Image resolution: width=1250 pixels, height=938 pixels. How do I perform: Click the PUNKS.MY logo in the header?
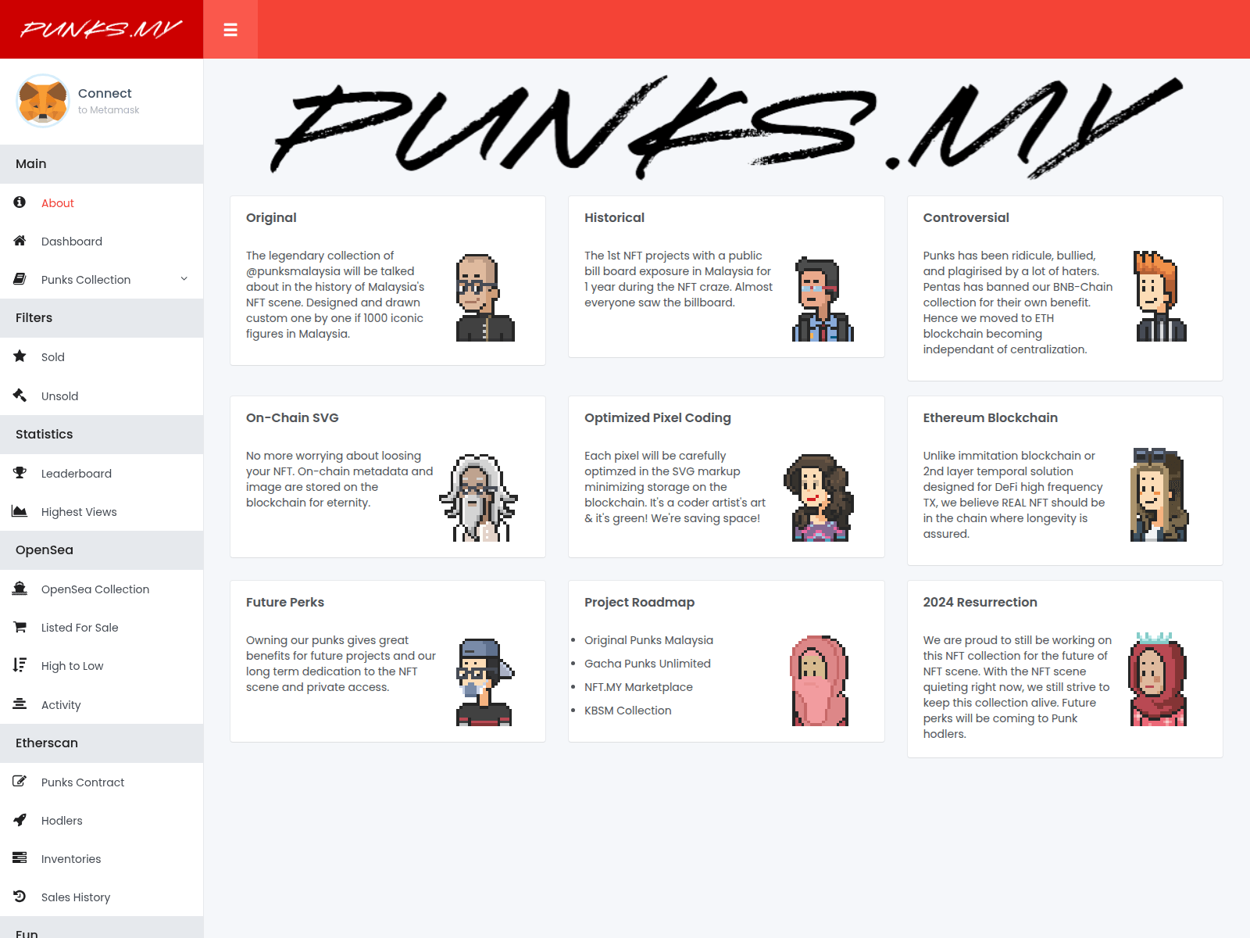click(102, 30)
